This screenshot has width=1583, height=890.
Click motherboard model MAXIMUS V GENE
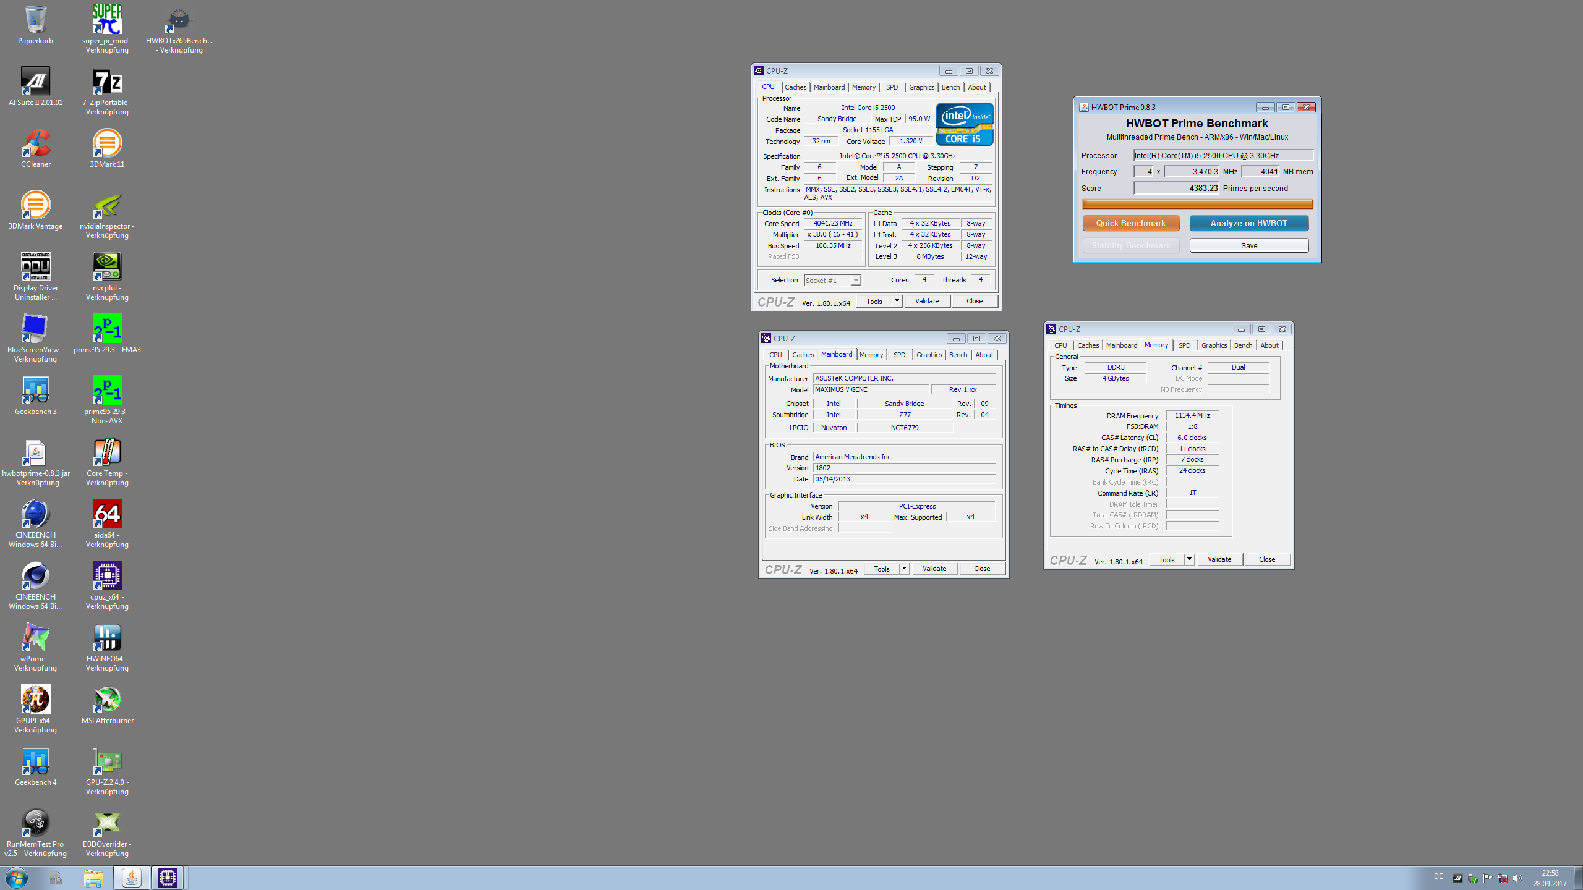[x=871, y=390]
